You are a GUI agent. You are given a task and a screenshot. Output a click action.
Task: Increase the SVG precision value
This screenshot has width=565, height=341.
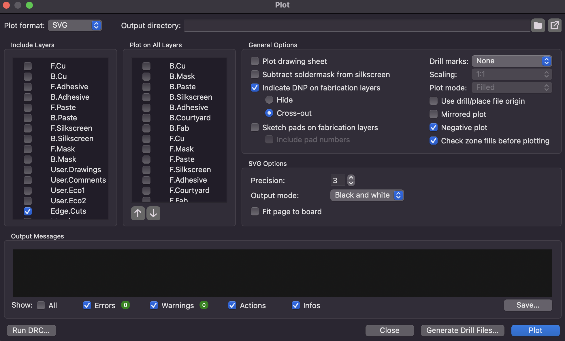pos(351,178)
